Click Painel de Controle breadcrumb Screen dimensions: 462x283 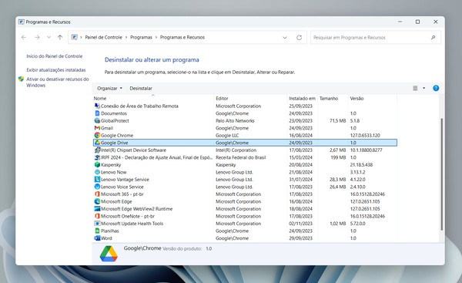tap(103, 38)
